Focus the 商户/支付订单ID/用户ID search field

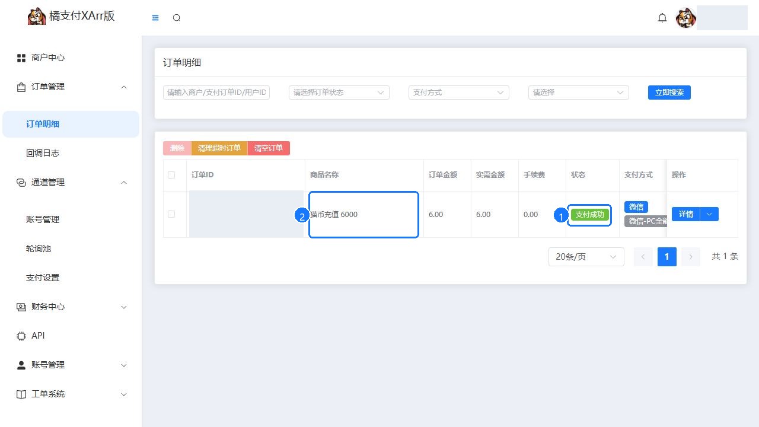216,93
